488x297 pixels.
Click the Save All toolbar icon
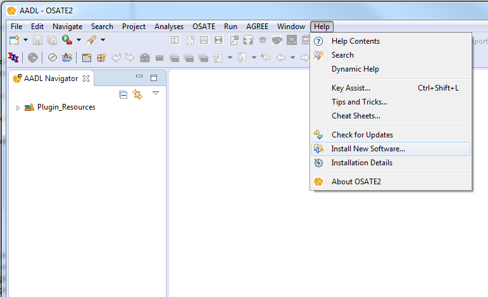pos(52,40)
